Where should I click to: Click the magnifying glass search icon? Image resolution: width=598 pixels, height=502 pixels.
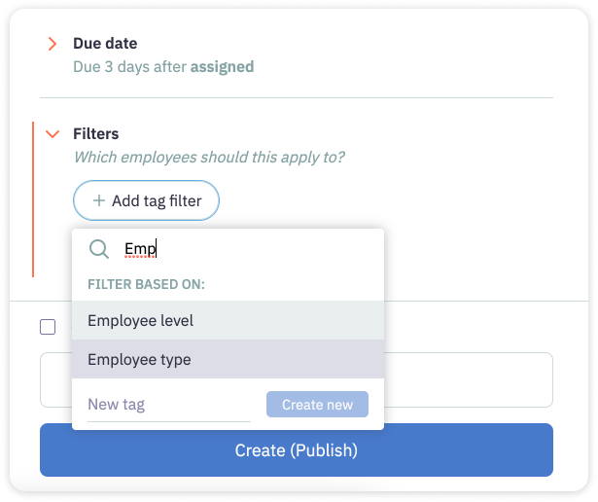pyautogui.click(x=99, y=249)
